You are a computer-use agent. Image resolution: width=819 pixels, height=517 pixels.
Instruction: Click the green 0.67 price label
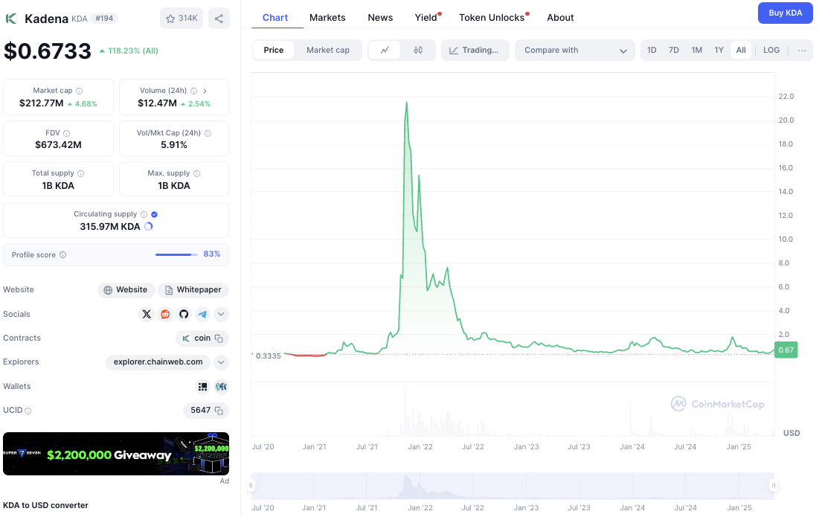click(786, 350)
